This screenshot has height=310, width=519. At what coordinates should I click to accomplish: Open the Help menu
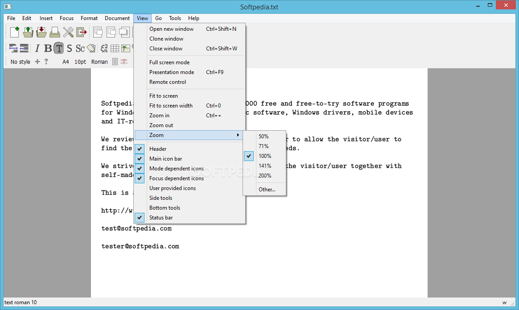coord(194,18)
